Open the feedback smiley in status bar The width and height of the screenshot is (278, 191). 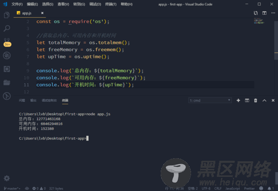pos(261,188)
